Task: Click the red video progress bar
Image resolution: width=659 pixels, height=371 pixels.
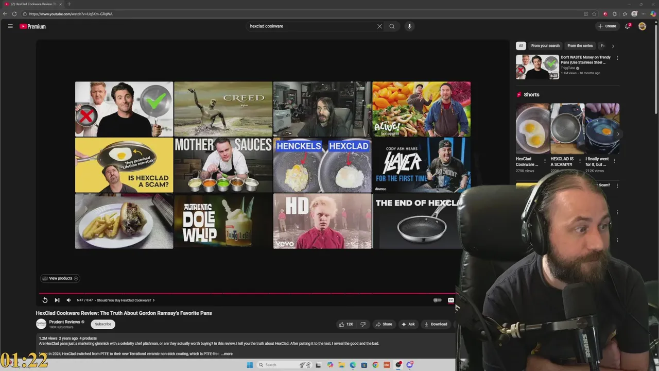Action: click(248, 293)
